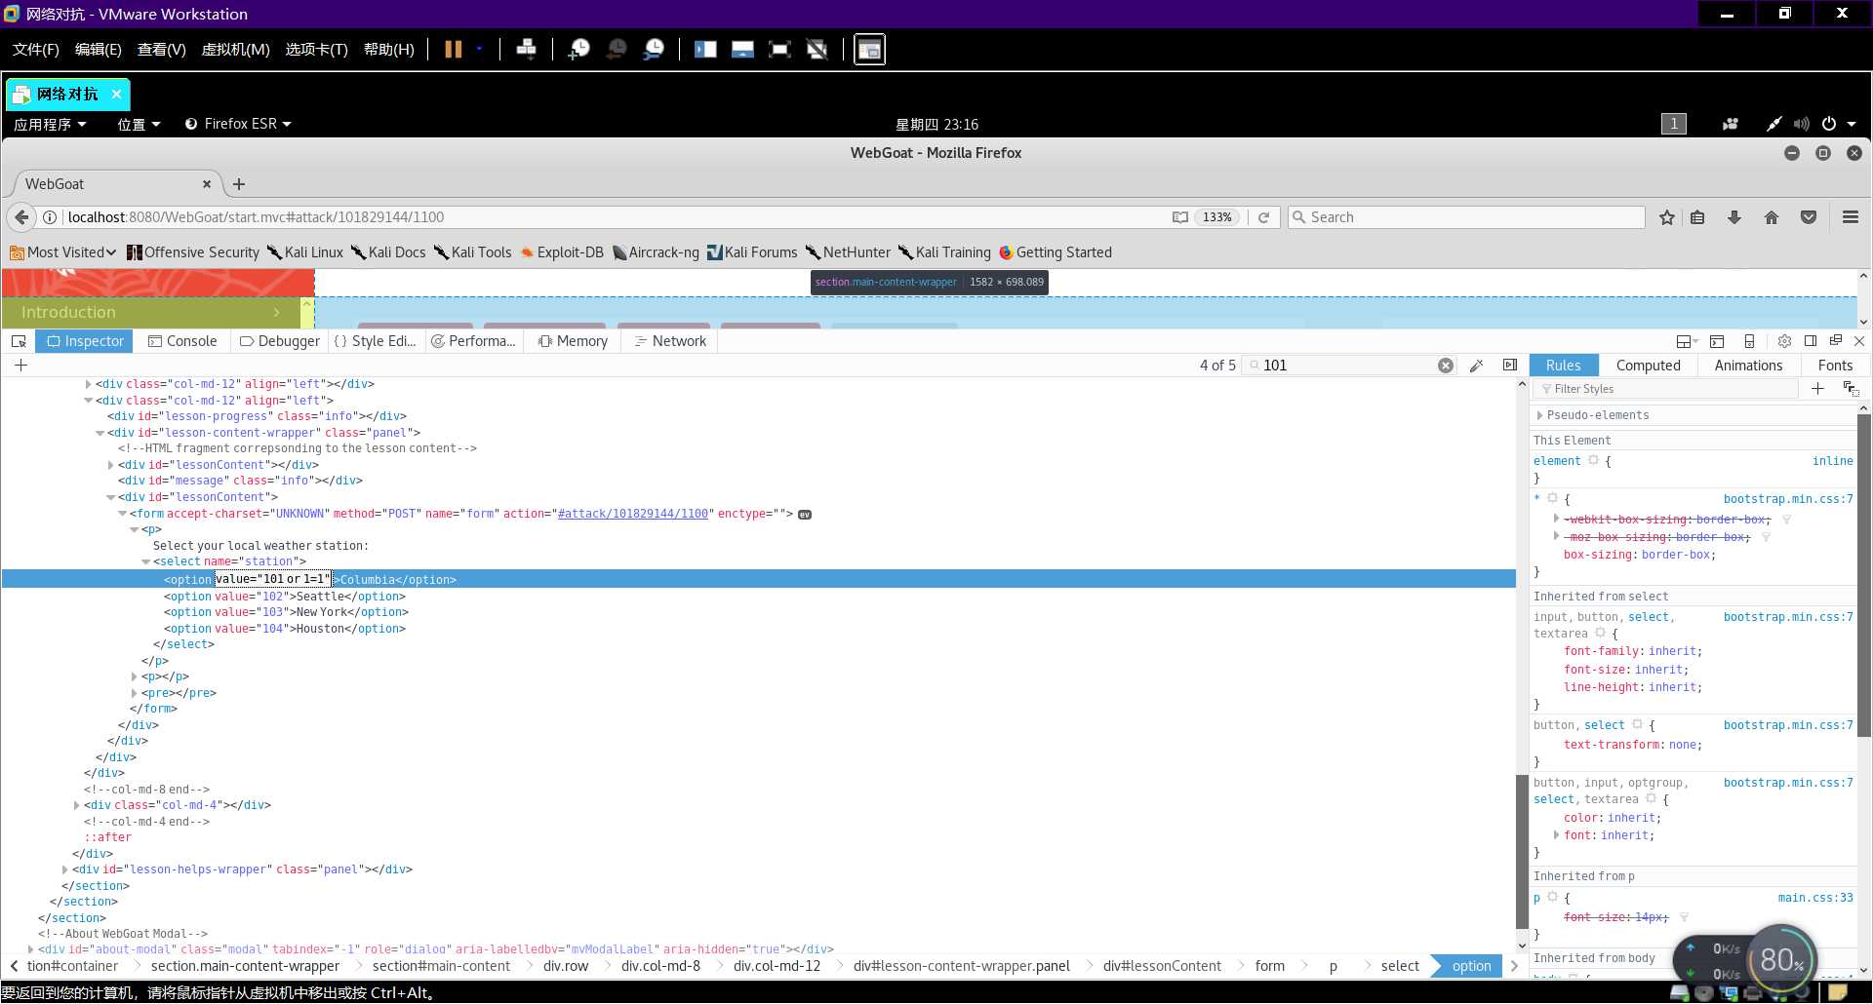Open Kali Forums bookmark
This screenshot has height=1004, width=1873.
pos(752,252)
